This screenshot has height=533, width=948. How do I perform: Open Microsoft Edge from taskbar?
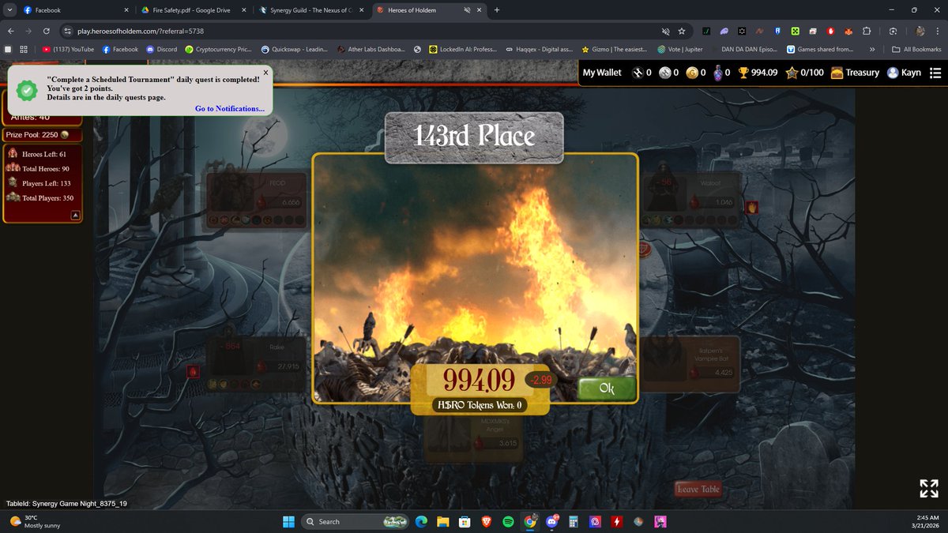421,521
